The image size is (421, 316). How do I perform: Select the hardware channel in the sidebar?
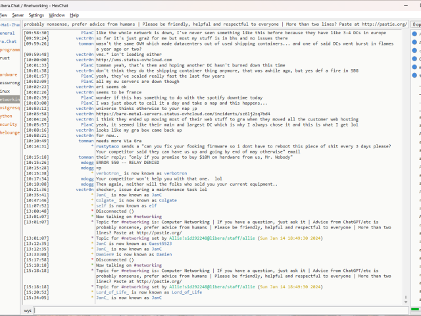click(9, 74)
